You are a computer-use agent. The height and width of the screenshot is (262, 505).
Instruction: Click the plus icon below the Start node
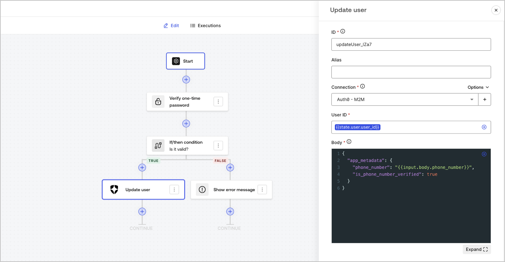186,80
